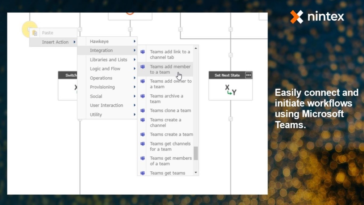Open the User Interaction category
Screen dimensions: 364x205
click(107, 105)
